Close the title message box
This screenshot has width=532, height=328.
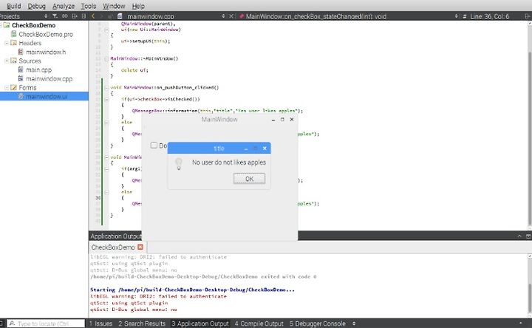(265, 148)
